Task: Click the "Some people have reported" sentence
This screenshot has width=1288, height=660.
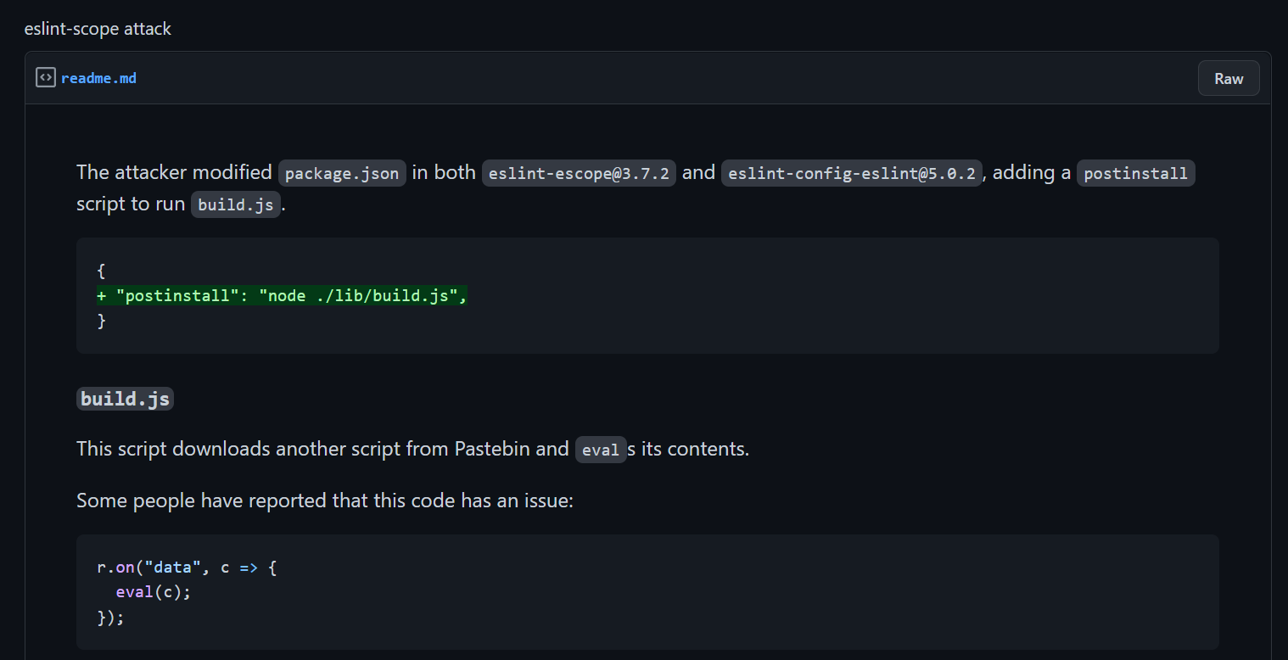Action: [325, 501]
